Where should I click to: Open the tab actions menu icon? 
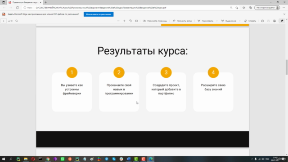pos(4,2)
